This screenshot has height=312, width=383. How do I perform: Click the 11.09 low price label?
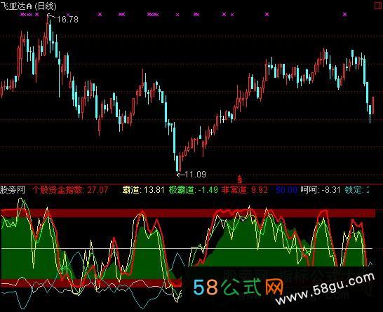[196, 175]
